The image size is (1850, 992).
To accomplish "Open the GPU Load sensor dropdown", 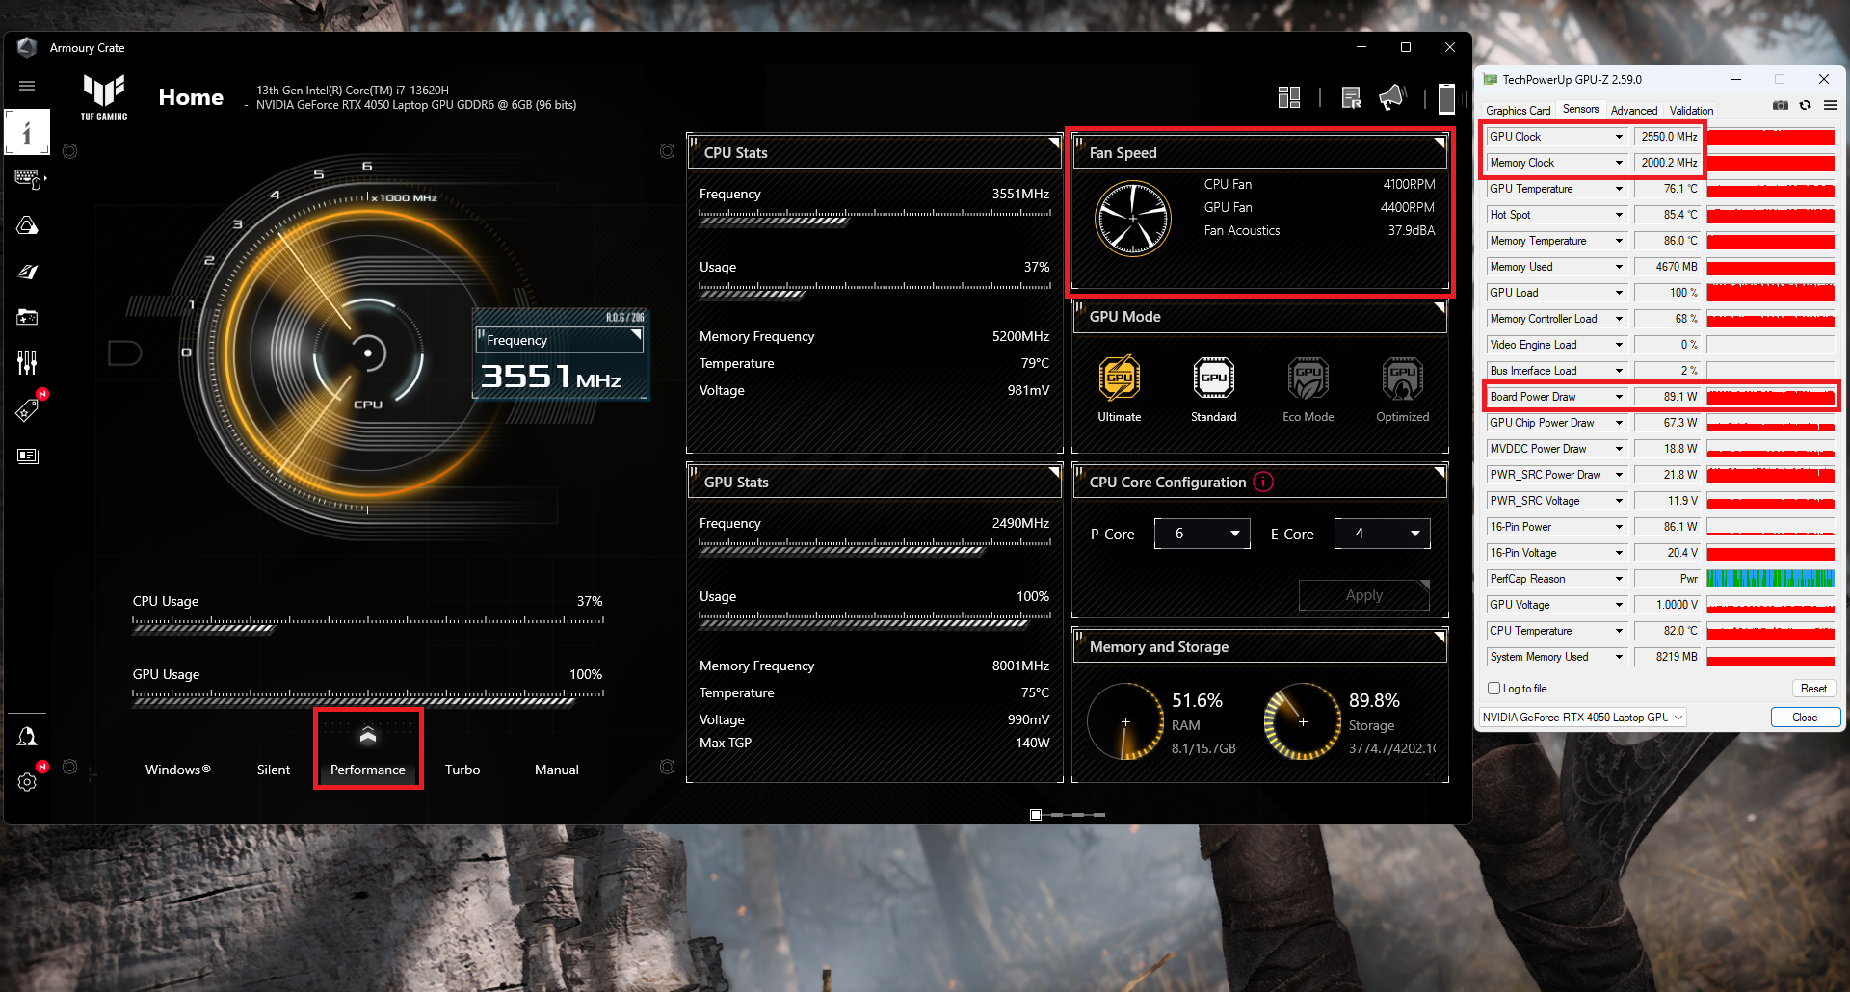I will coord(1619,293).
